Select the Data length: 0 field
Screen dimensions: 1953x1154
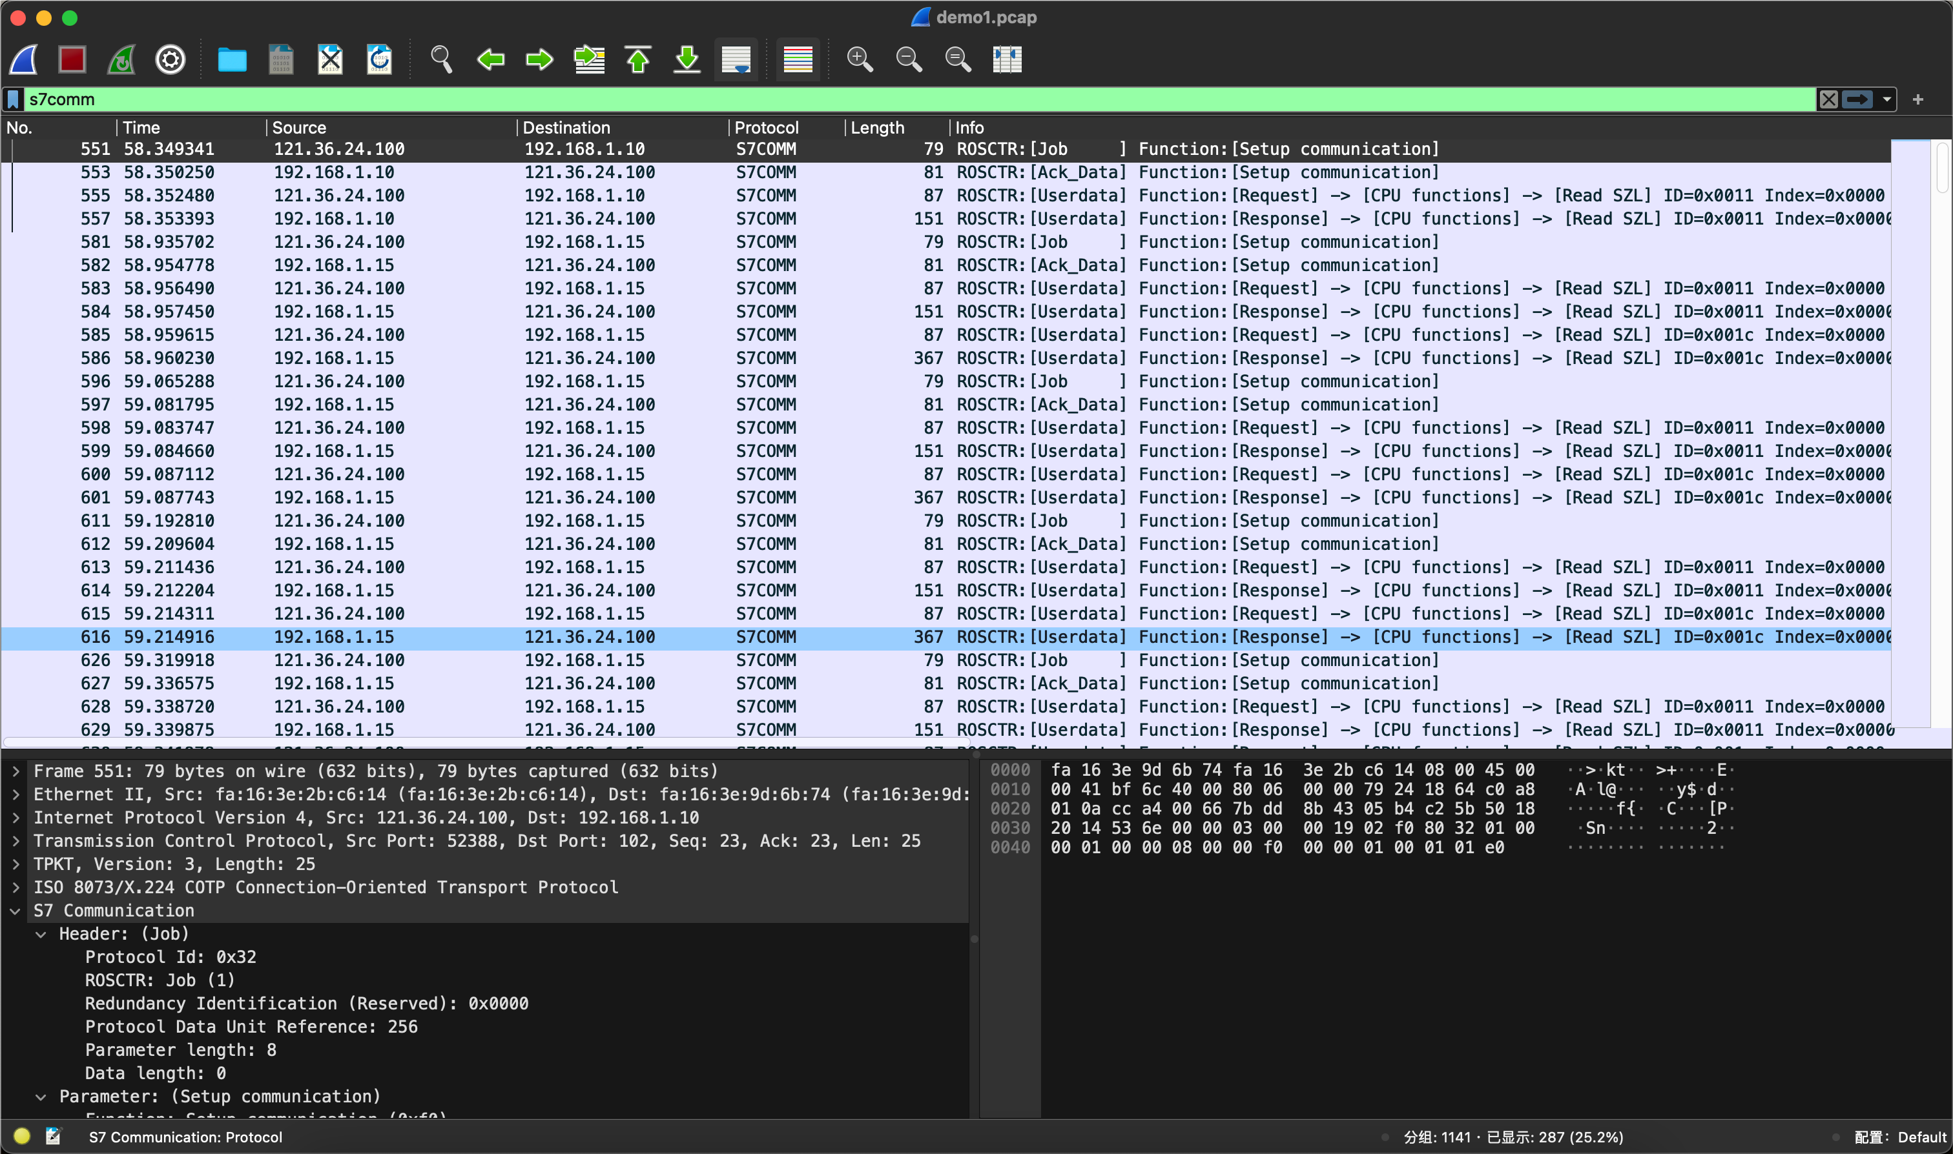[156, 1074]
